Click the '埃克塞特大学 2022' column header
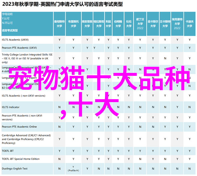197x176 pixels. click(177, 24)
